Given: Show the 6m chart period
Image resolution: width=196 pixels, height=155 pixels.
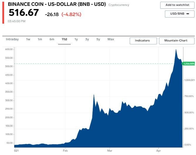Looking at the screenshot, I should click(52, 39).
